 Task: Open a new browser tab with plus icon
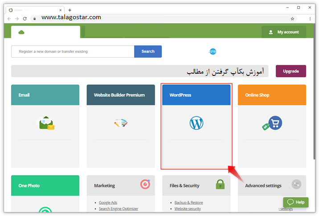tap(70, 10)
